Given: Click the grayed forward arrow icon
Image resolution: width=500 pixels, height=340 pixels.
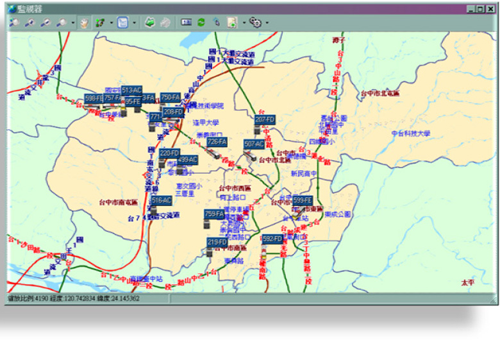Looking at the screenshot, I should pyautogui.click(x=165, y=22).
